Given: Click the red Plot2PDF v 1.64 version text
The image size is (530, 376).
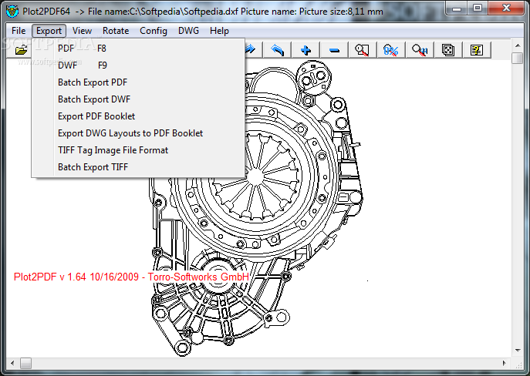Looking at the screenshot, I should (131, 277).
